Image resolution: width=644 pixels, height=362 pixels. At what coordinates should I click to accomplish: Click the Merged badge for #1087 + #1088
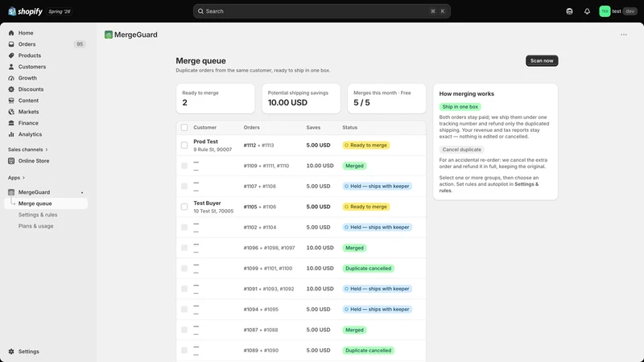[x=354, y=330]
